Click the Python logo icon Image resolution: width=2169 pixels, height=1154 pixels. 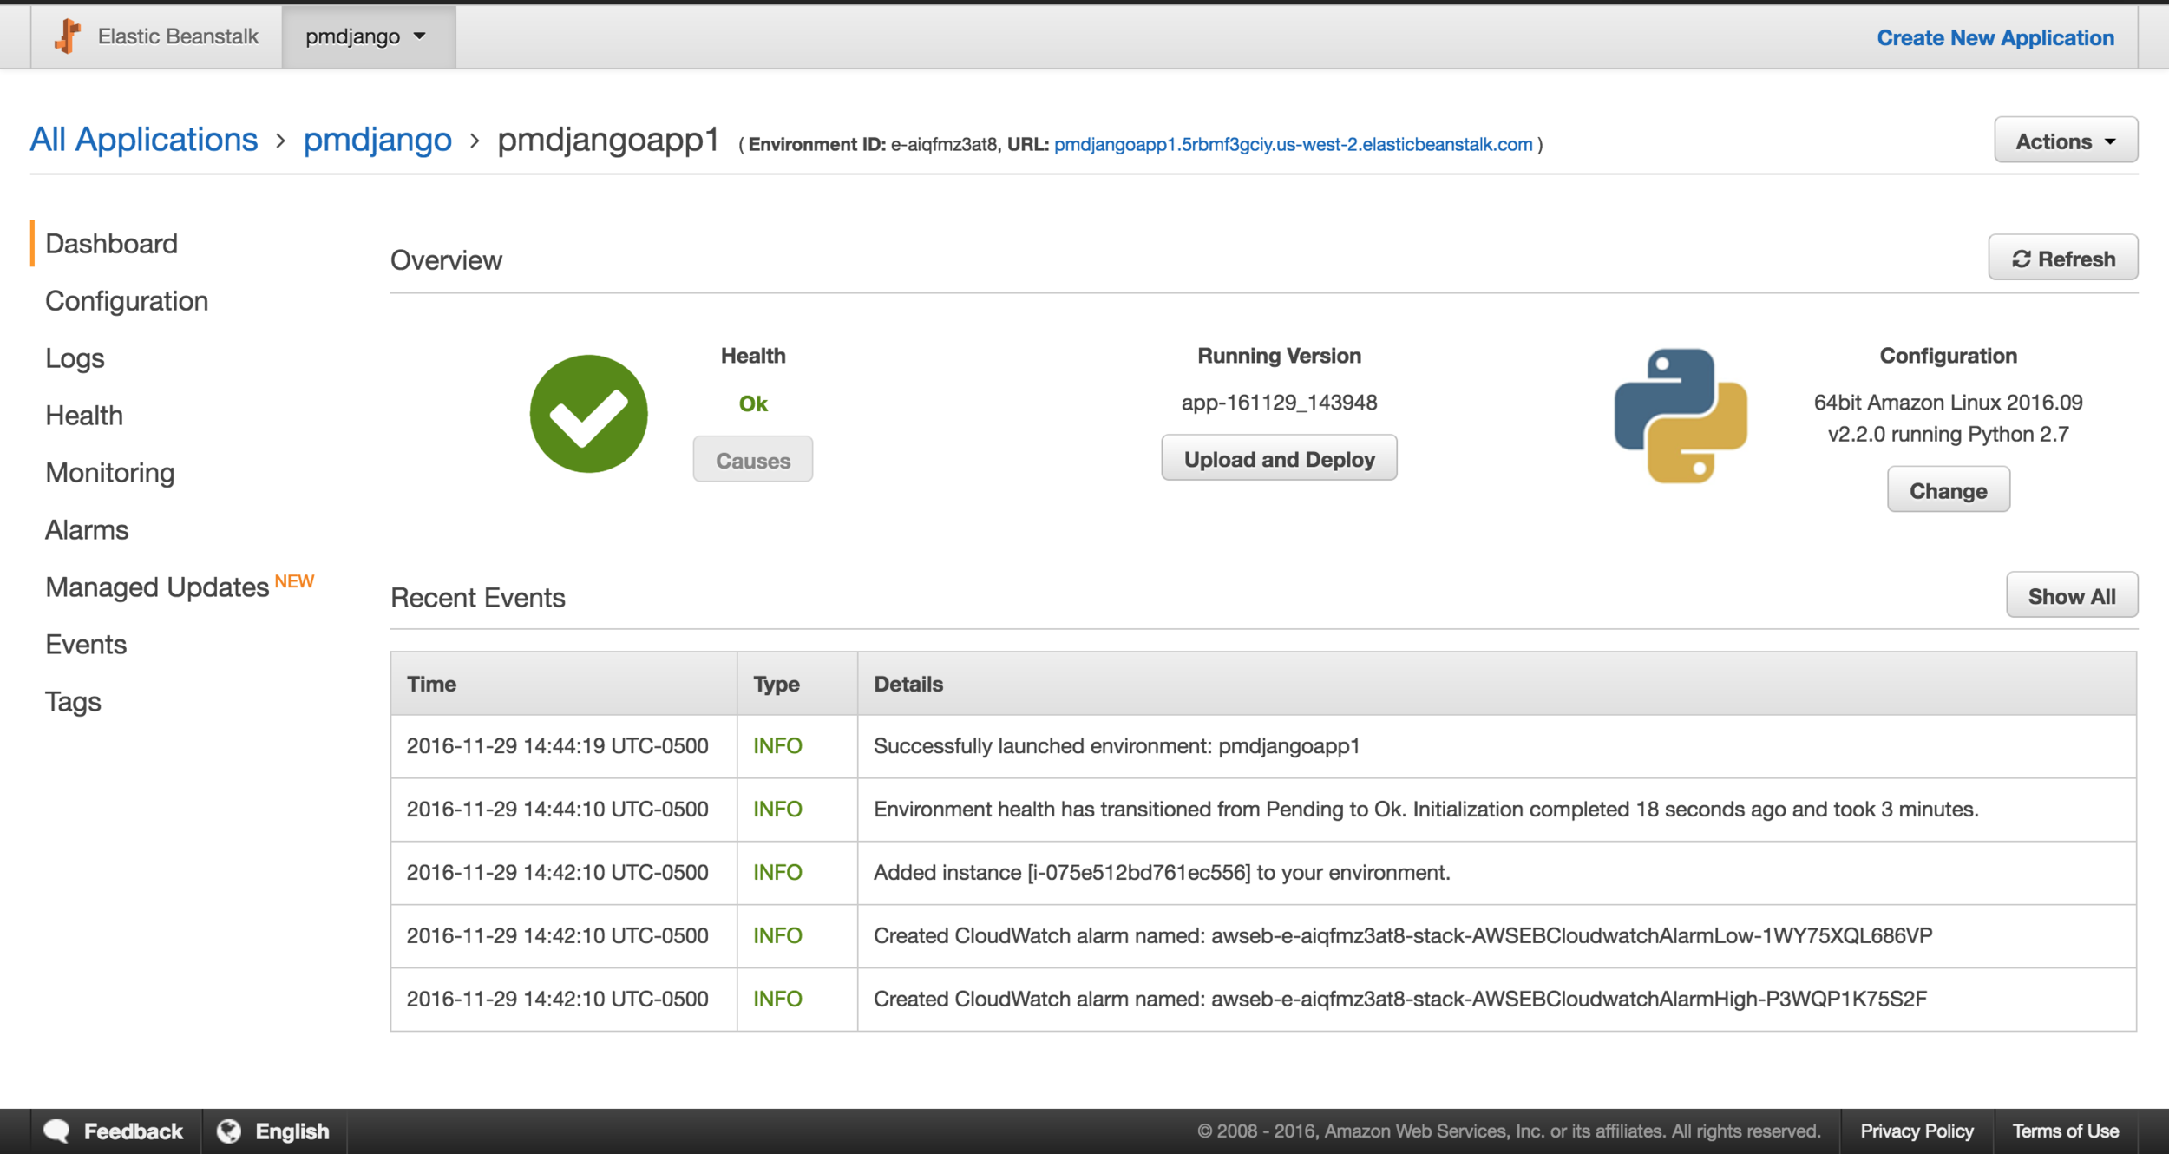(x=1681, y=416)
